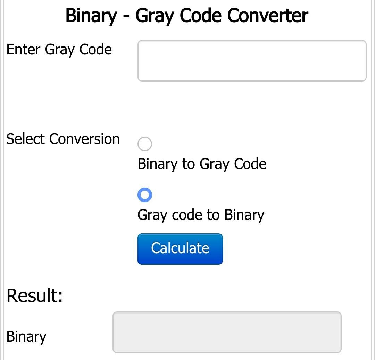Click the Gray code to Binary option text

(201, 215)
